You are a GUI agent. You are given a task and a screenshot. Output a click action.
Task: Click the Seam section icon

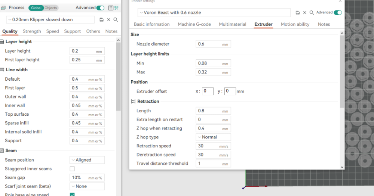(2, 151)
